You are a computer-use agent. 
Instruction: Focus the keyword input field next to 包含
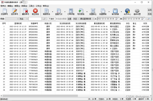[x=35, y=19]
